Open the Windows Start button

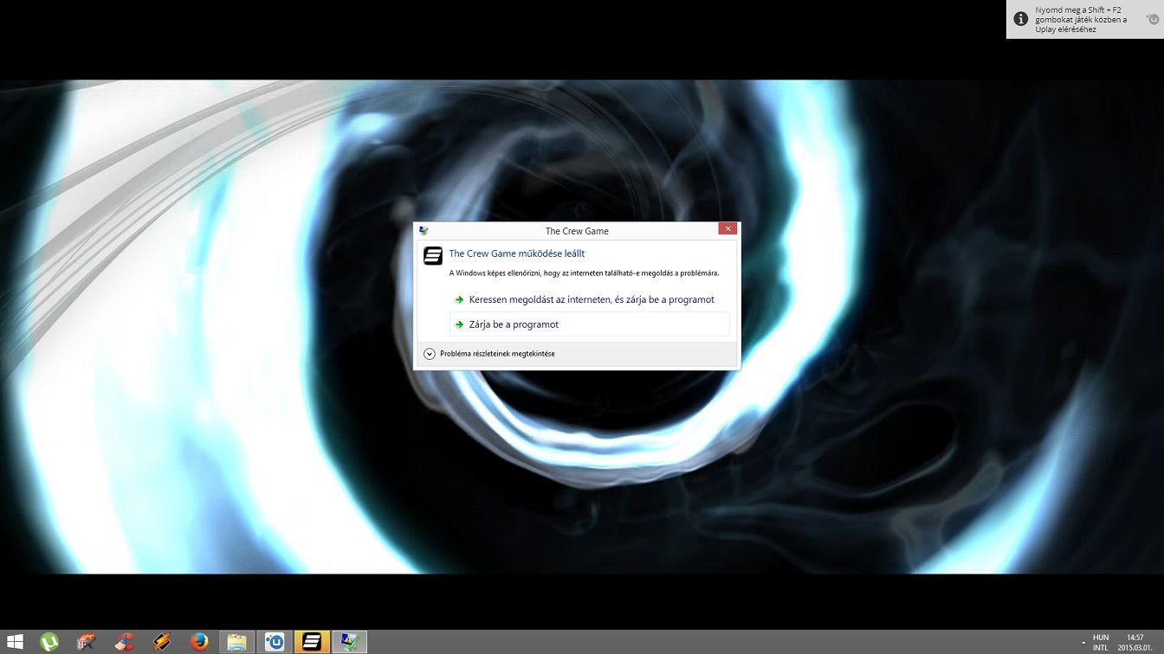click(x=14, y=642)
